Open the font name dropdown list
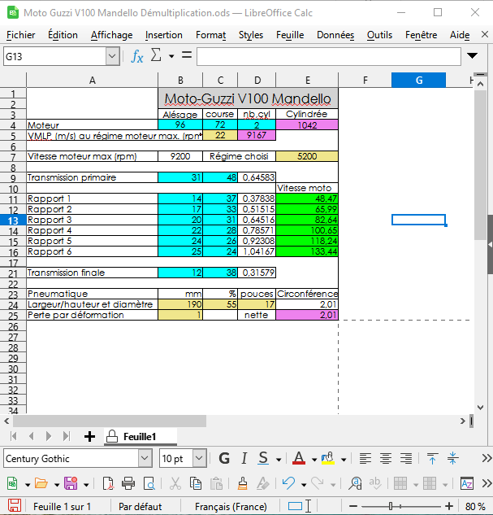 click(x=145, y=458)
